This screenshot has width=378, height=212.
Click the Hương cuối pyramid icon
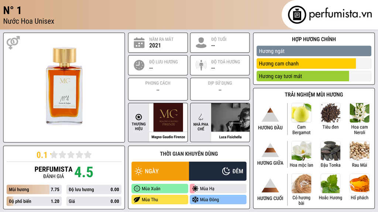(x=270, y=185)
